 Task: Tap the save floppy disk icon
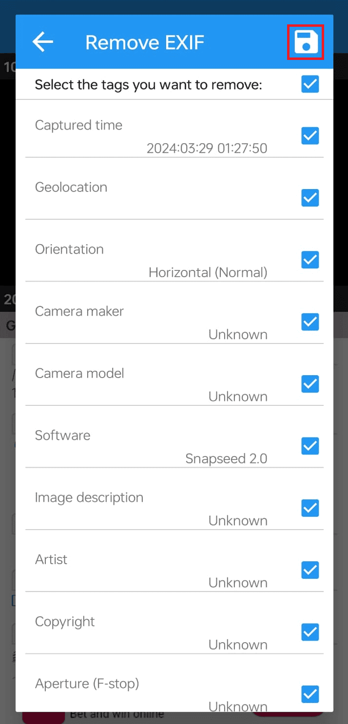[x=306, y=42]
